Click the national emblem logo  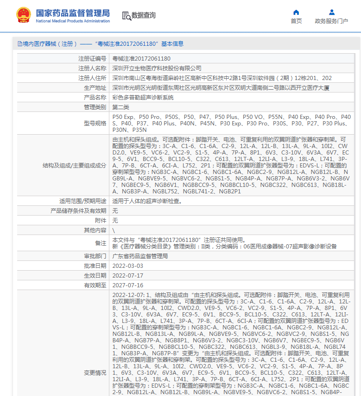coord(23,15)
